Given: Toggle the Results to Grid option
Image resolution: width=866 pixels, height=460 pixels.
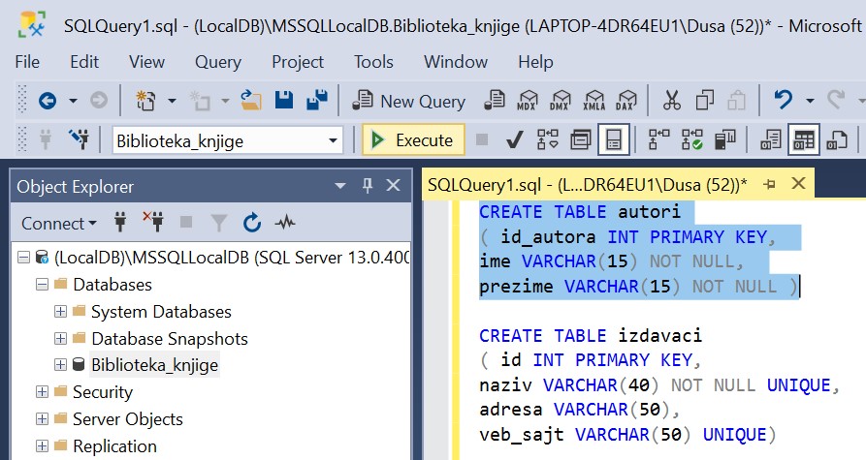Looking at the screenshot, I should 803,140.
